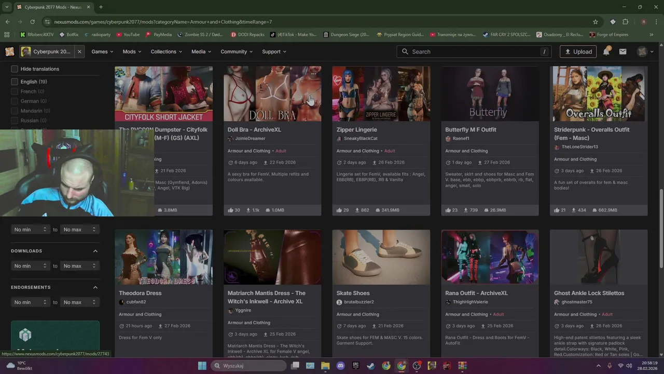Open the Forge of Empires bookmark
The width and height of the screenshot is (664, 374).
pos(608,35)
